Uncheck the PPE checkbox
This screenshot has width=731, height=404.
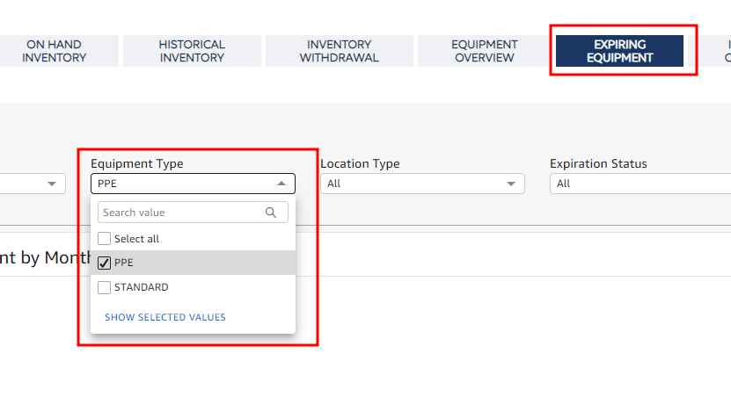(x=105, y=263)
